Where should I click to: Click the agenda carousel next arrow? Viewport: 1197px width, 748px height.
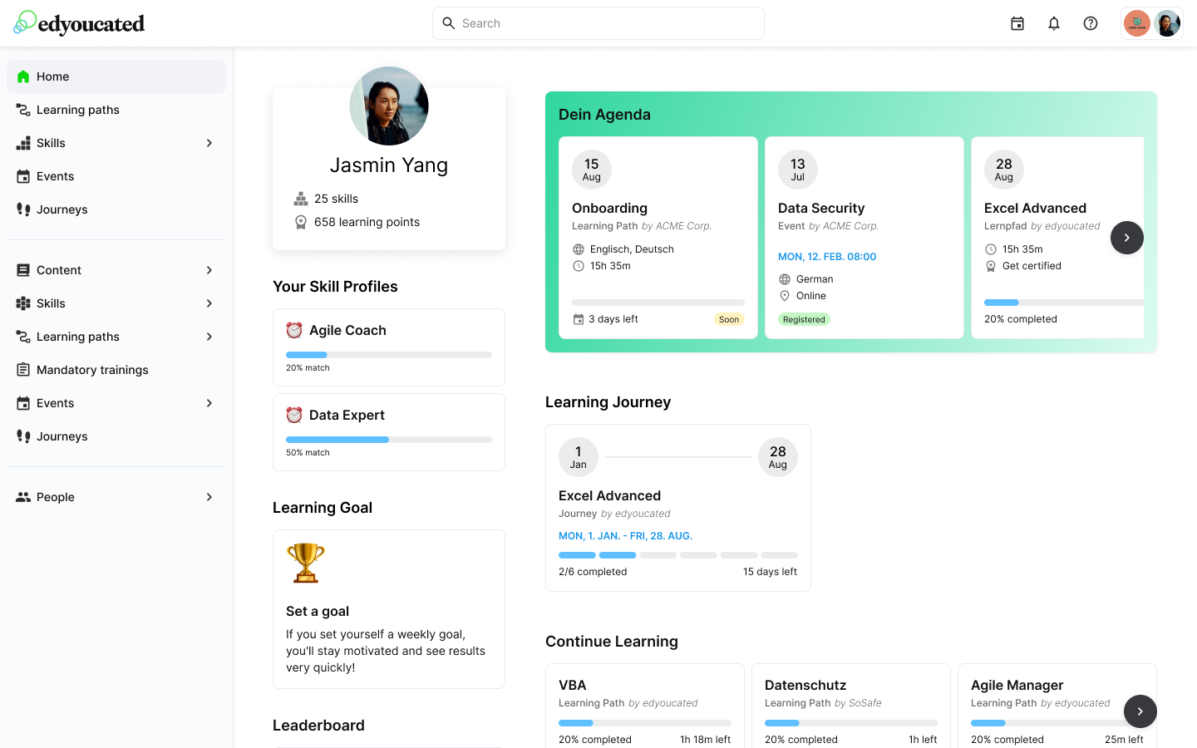[x=1126, y=237]
